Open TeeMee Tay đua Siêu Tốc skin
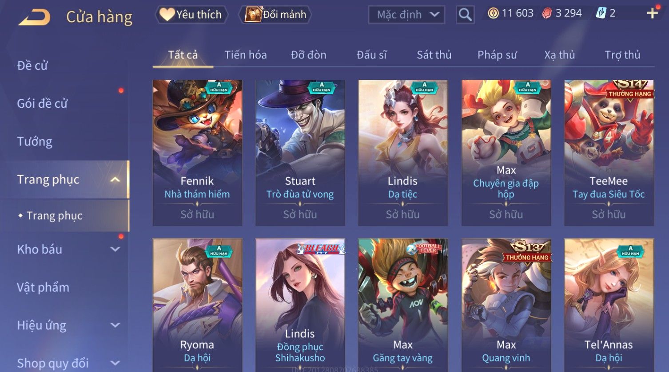This screenshot has height=372, width=669. tap(609, 153)
